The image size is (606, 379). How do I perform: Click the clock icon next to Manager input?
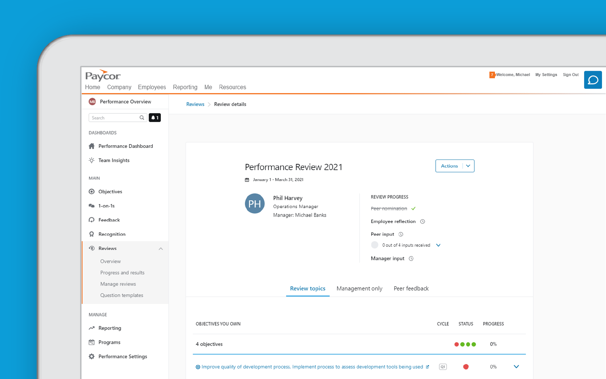tap(411, 259)
